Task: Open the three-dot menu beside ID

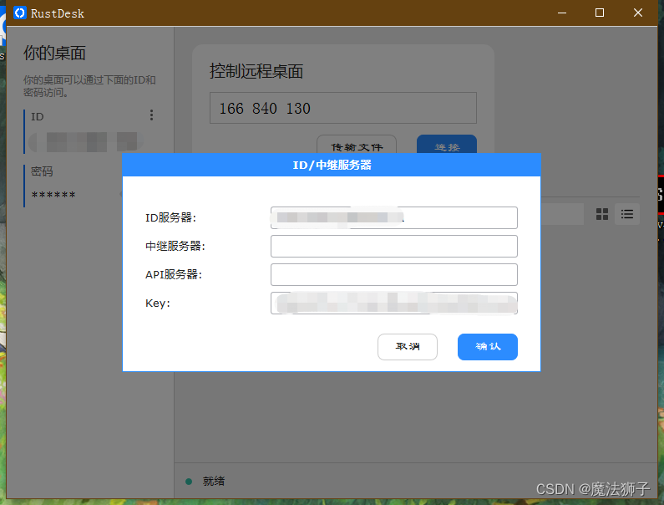Action: point(151,115)
